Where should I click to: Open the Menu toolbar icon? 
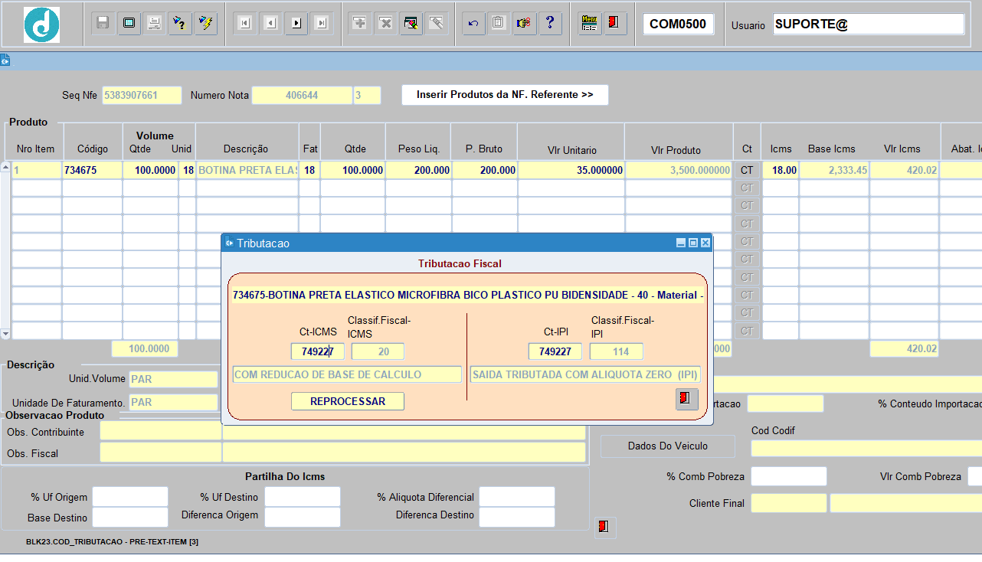pyautogui.click(x=589, y=23)
